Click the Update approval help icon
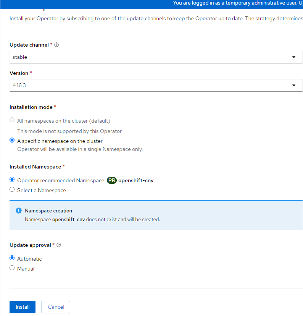The image size is (303, 316). [59, 245]
